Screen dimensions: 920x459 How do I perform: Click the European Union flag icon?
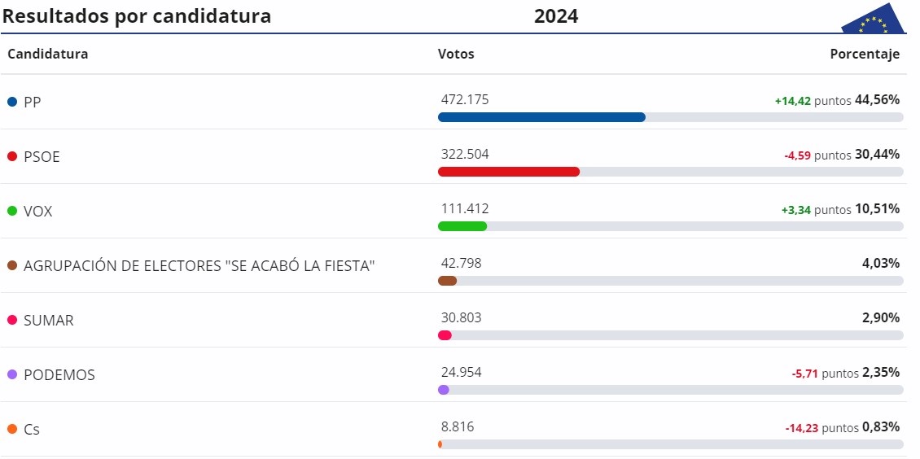(874, 20)
